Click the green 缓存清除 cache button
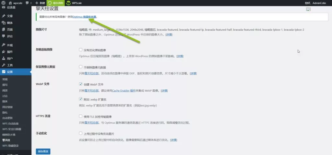Image resolution: width=332 pixels, height=155 pixels. (x=55, y=3)
